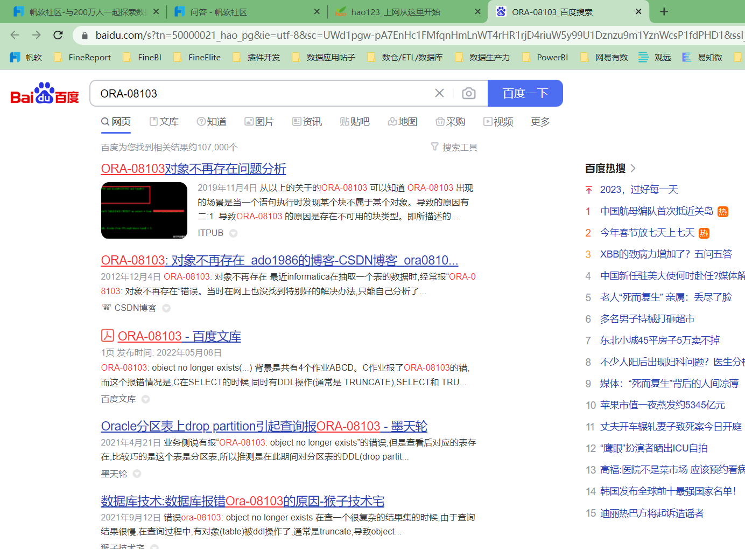745x549 pixels.
Task: Open hot search 中国航母编队首次抵近关岛
Action: (657, 211)
